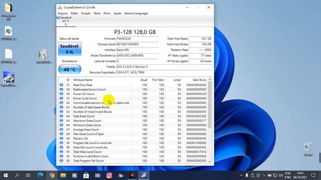Click the status icon for Remain Life row
Image resolution: width=321 pixels, height=180 pixels.
61,138
